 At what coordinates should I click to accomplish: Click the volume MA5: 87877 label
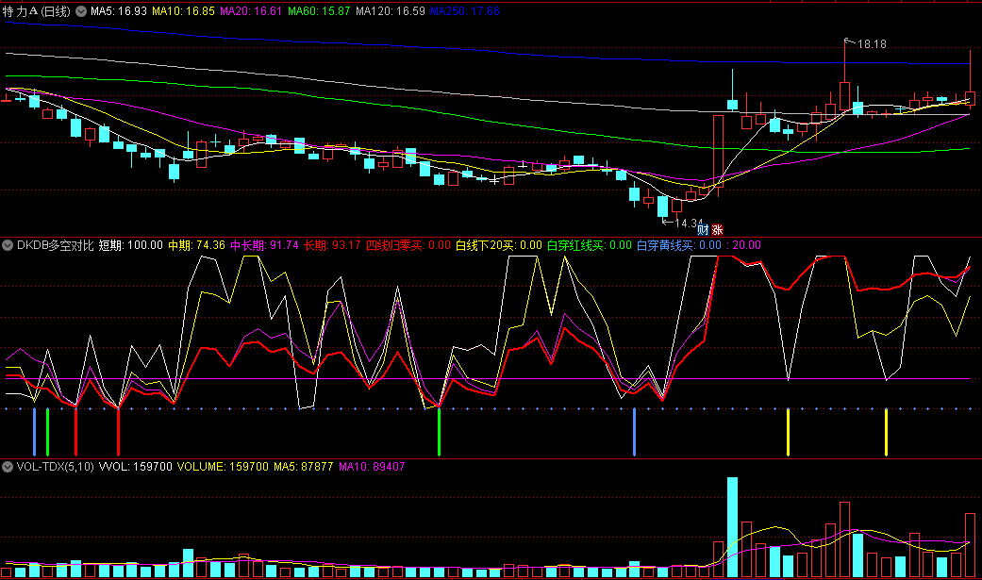coord(303,467)
